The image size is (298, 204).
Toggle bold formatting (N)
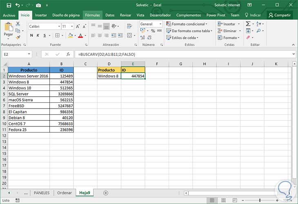31,35
